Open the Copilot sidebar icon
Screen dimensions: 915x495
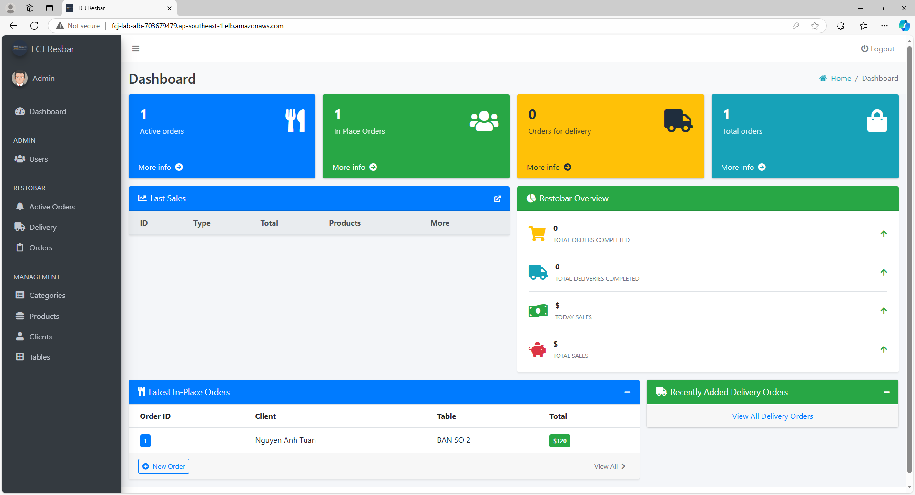click(x=904, y=26)
